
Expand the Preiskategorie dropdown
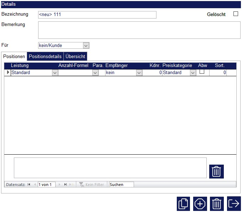click(193, 73)
